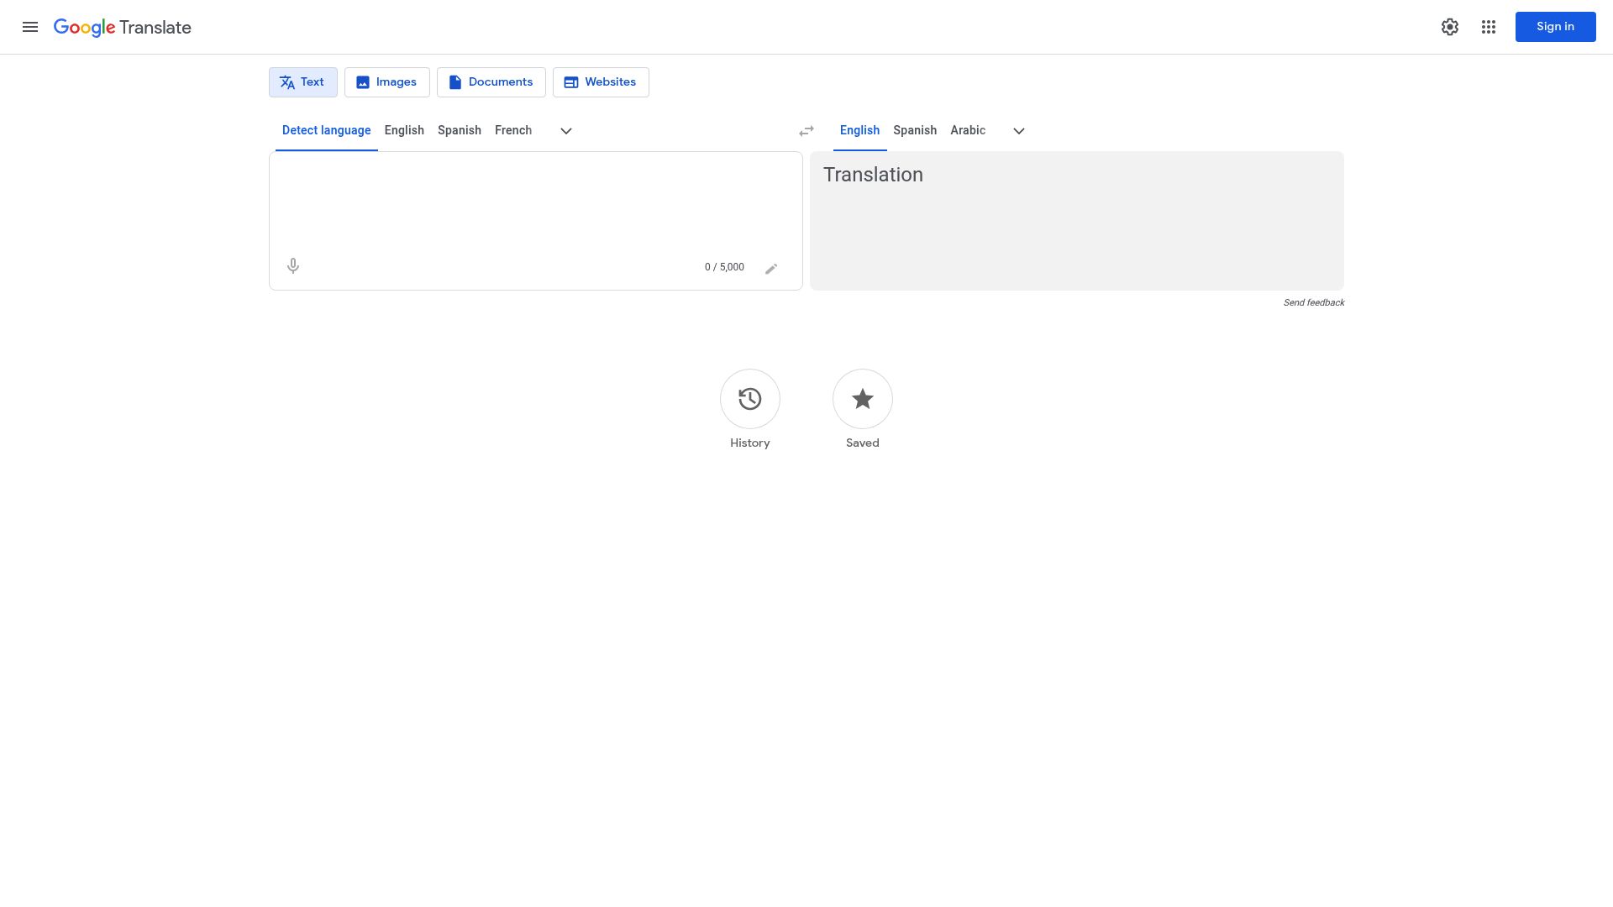Open the navigation hamburger menu
The image size is (1613, 907).
point(30,27)
